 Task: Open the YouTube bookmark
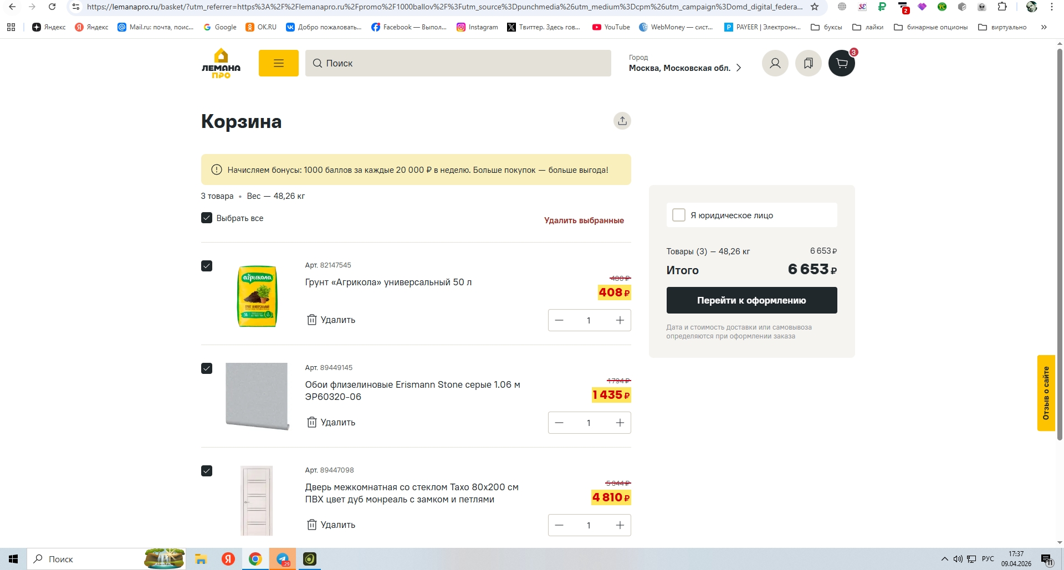611,27
